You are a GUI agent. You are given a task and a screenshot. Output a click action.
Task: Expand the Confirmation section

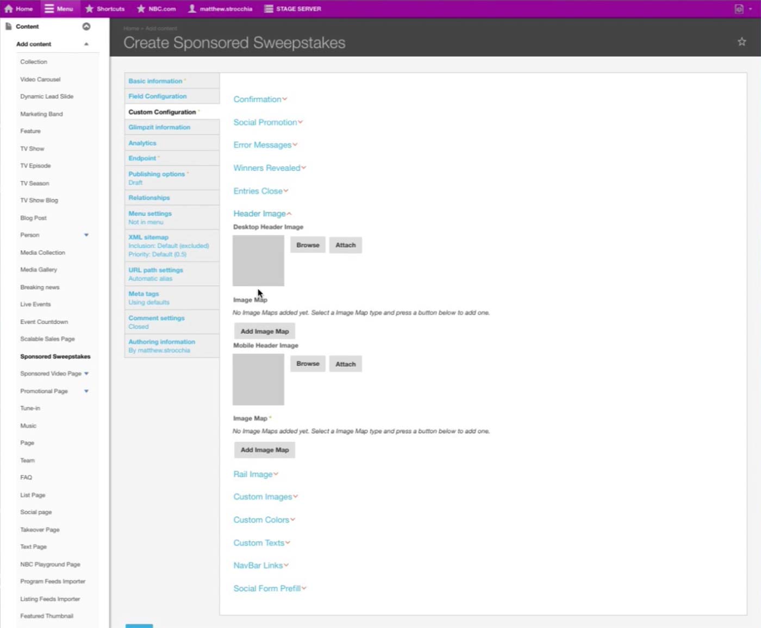point(260,99)
